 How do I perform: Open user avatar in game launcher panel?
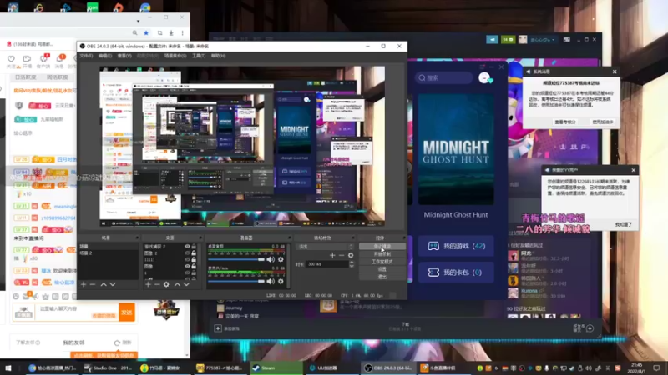(484, 77)
